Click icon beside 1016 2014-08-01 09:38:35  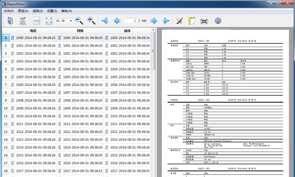click(x=107, y=163)
